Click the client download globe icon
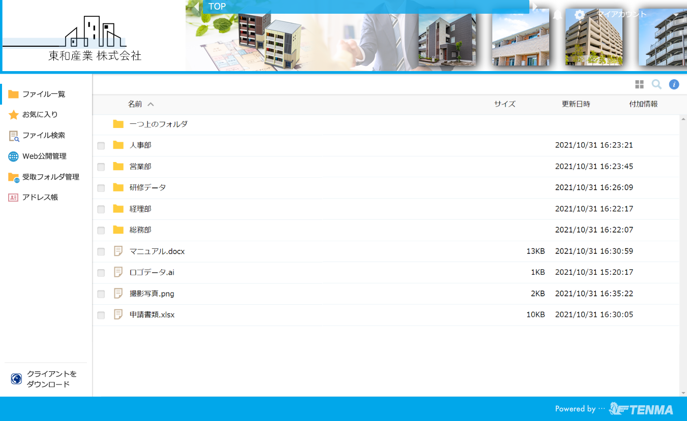 [x=16, y=379]
